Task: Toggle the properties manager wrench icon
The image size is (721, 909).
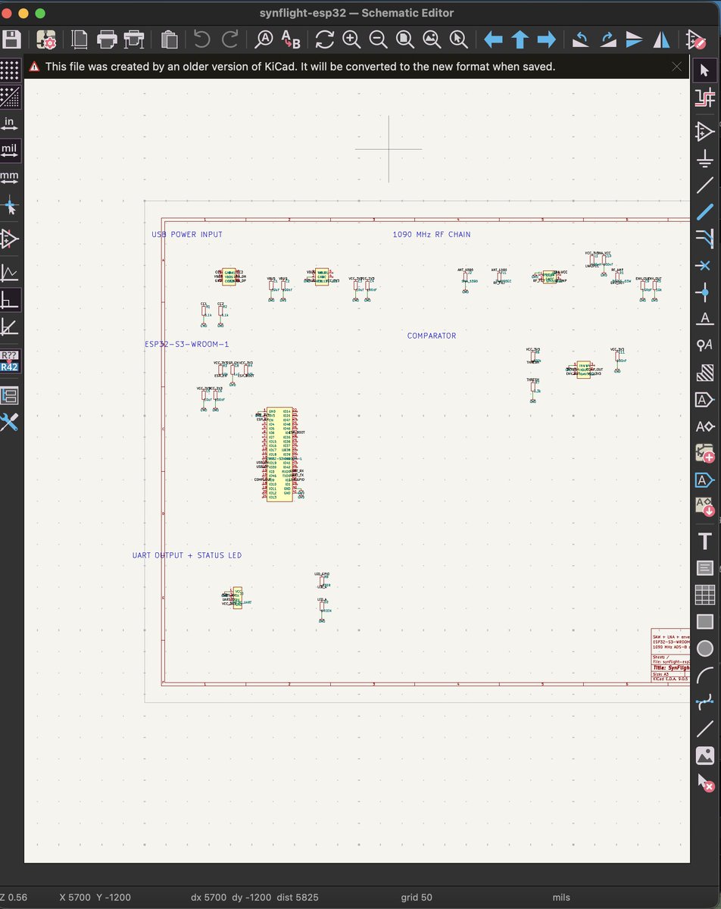Action: [x=9, y=423]
